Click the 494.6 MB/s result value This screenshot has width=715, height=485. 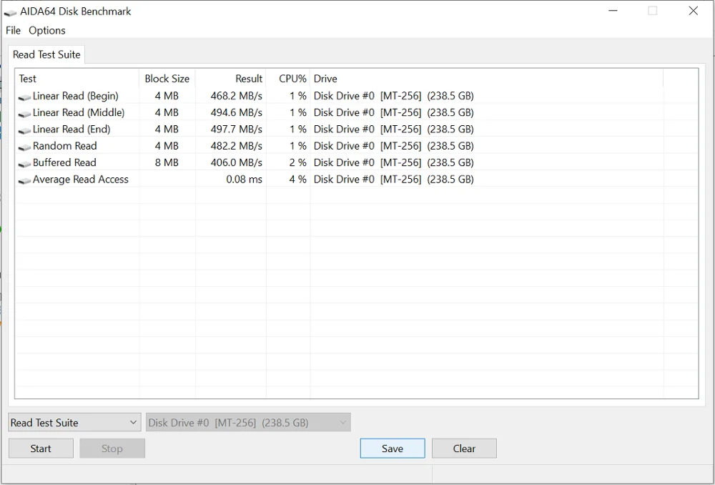point(236,112)
